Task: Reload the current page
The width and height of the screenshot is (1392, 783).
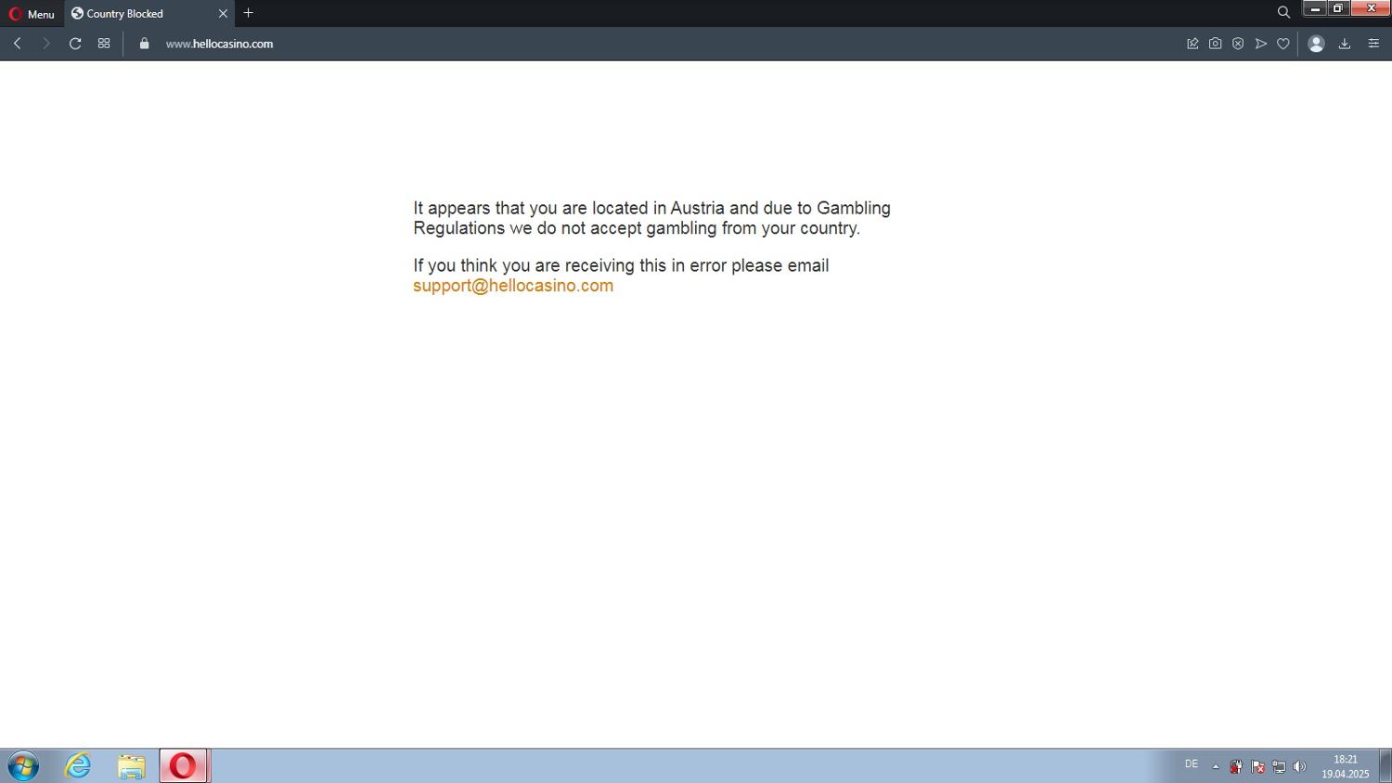Action: pos(75,44)
